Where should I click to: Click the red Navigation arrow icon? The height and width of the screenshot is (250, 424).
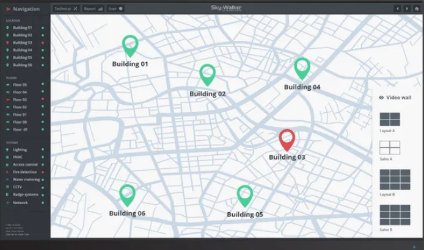[8, 9]
